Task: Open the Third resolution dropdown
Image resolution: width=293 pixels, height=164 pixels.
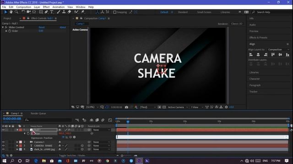Action: coord(147,107)
